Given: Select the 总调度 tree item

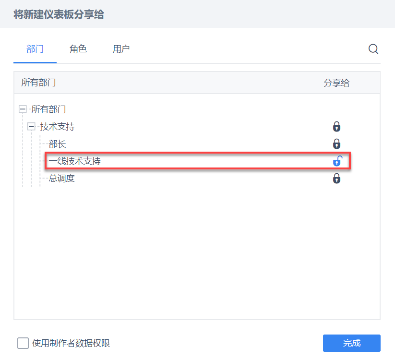Looking at the screenshot, I should coord(62,179).
